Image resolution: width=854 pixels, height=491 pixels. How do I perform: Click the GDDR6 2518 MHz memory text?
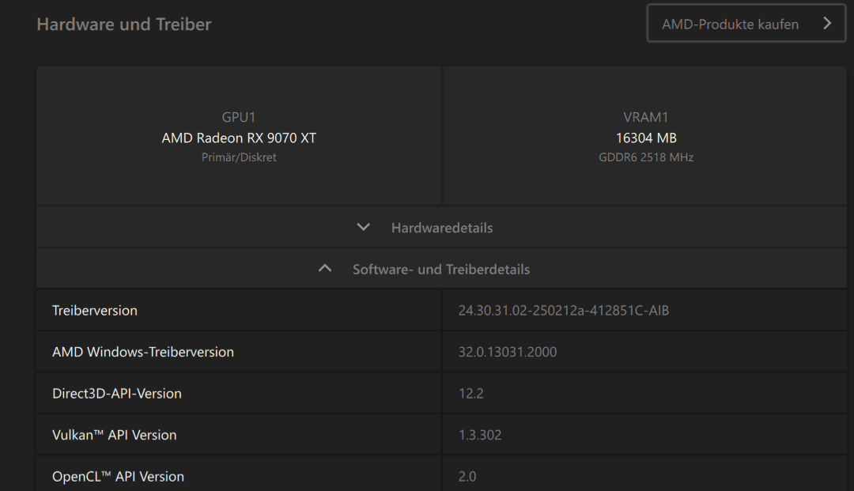pyautogui.click(x=646, y=157)
